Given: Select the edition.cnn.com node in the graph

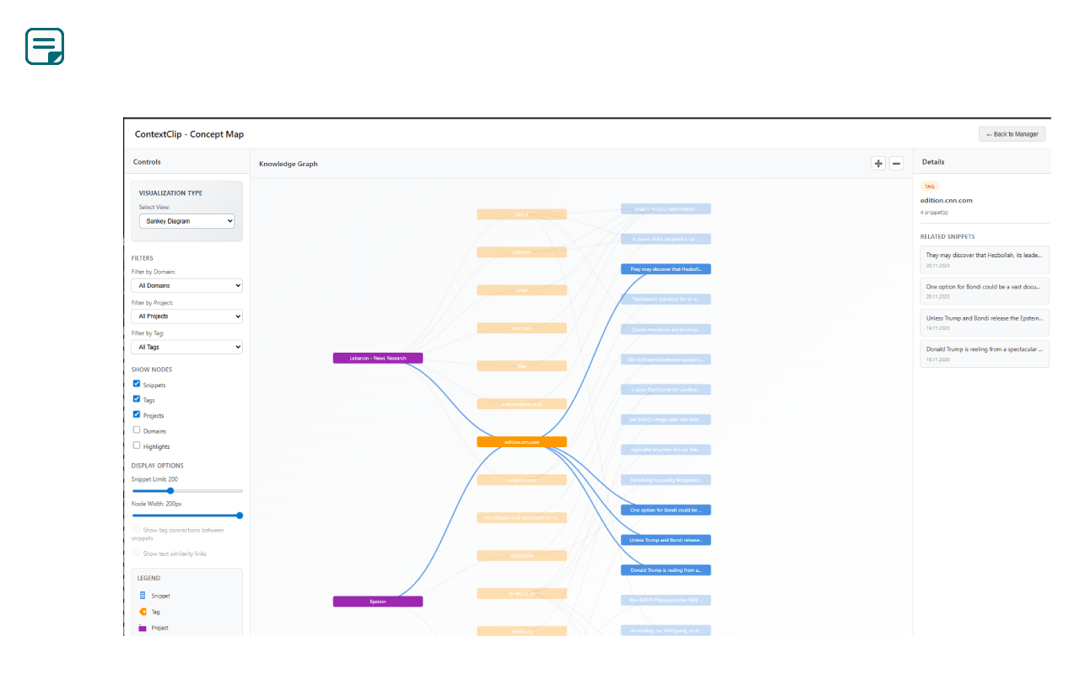Looking at the screenshot, I should click(521, 440).
